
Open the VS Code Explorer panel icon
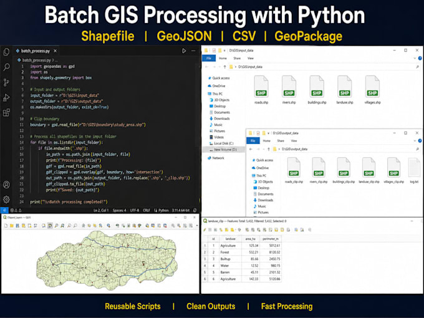tap(6, 52)
